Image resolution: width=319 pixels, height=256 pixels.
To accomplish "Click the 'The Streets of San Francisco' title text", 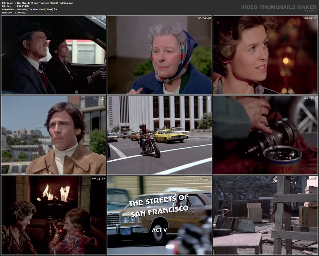I will tap(159, 206).
